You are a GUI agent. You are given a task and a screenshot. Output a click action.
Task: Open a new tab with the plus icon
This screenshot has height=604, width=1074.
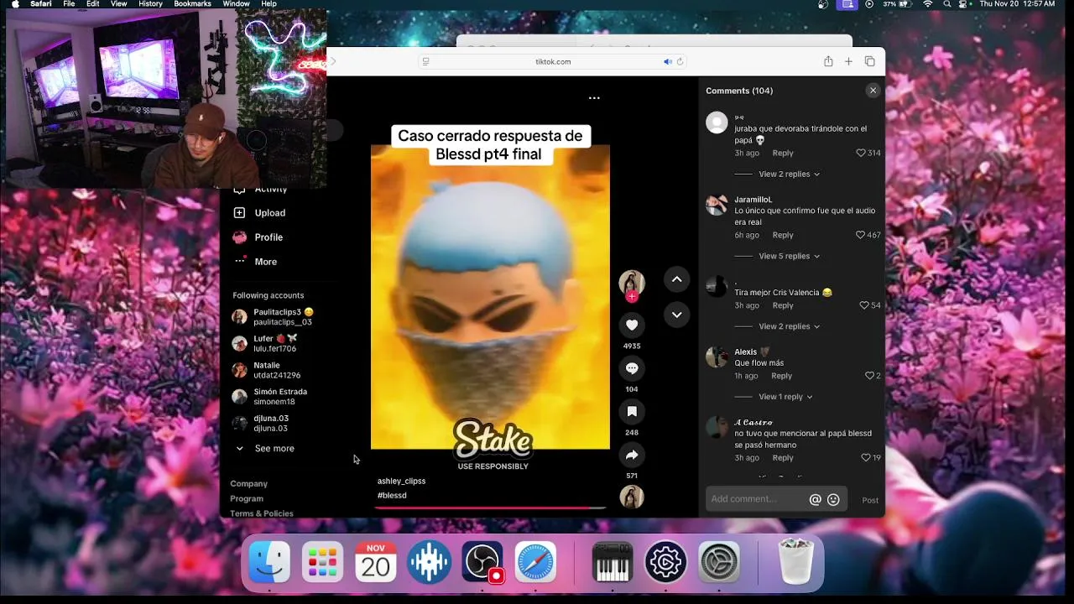coord(848,61)
